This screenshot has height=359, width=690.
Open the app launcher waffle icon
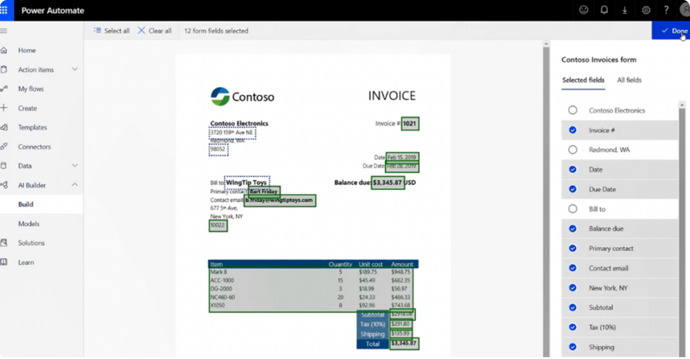point(4,10)
